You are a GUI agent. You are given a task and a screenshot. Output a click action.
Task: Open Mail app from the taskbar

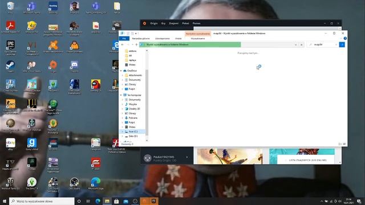click(125, 201)
